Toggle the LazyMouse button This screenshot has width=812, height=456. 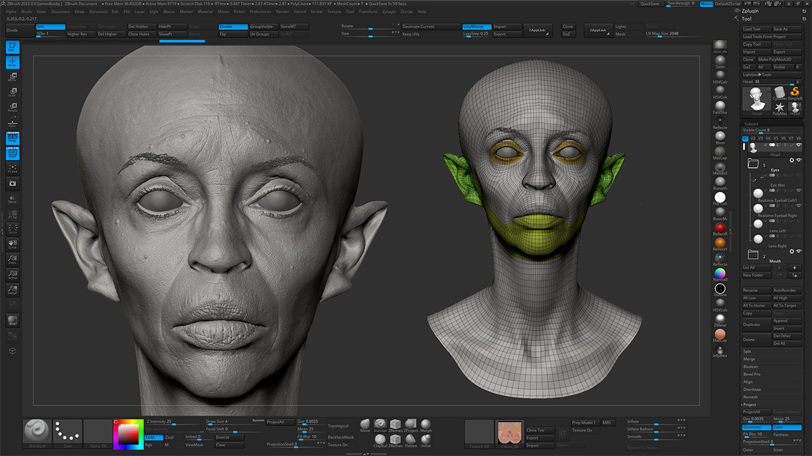pyautogui.click(x=476, y=27)
